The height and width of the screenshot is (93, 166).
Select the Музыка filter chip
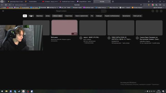click(31, 16)
